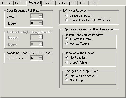126x98 pixels.
Task: Click "Data_Exchange Poll-Rate" group title
Action: [23, 11]
